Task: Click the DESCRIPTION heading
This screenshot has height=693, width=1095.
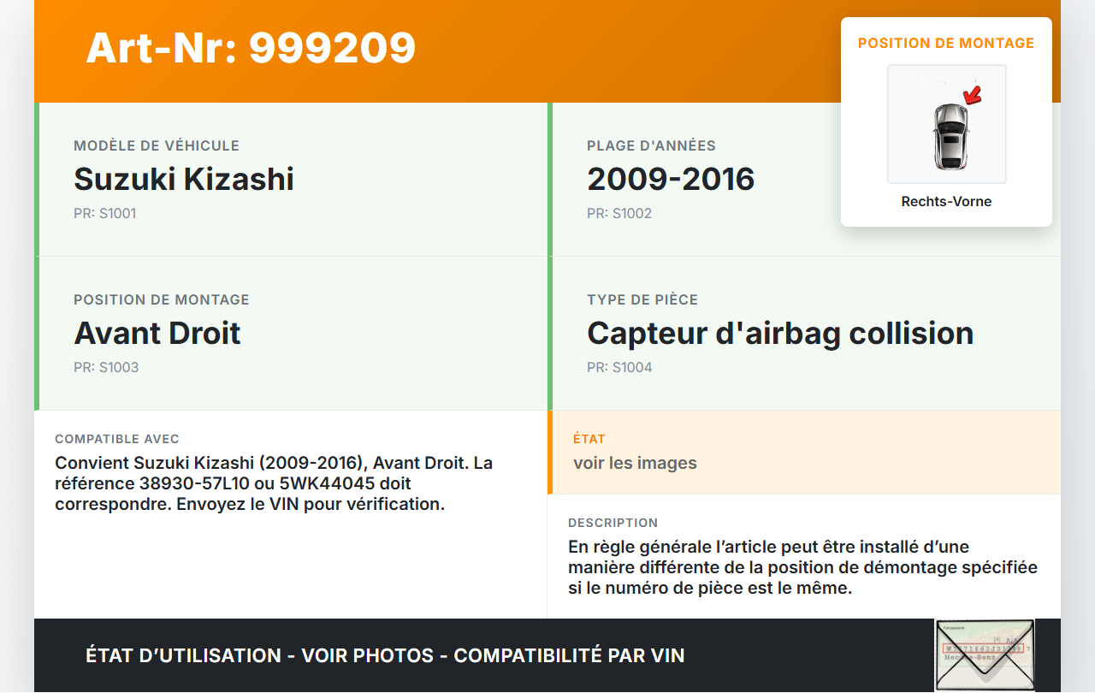Action: pyautogui.click(x=613, y=523)
